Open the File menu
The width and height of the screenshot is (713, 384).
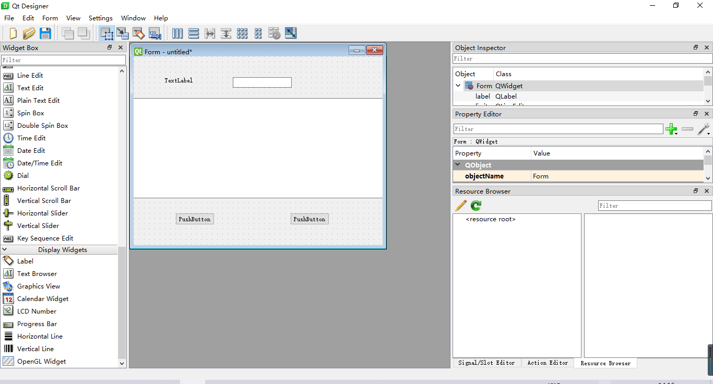9,18
